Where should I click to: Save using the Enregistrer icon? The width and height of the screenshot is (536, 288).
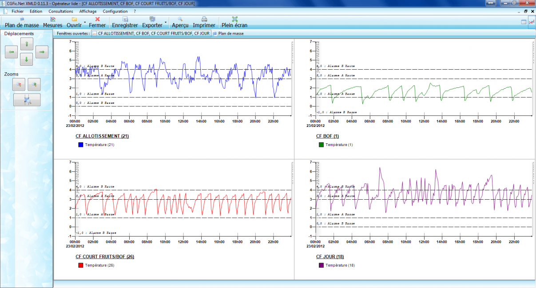(125, 23)
